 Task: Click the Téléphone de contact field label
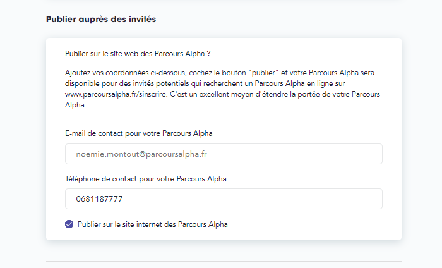(x=146, y=179)
